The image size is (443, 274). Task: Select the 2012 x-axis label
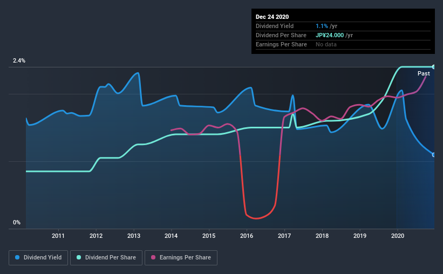[x=96, y=236]
